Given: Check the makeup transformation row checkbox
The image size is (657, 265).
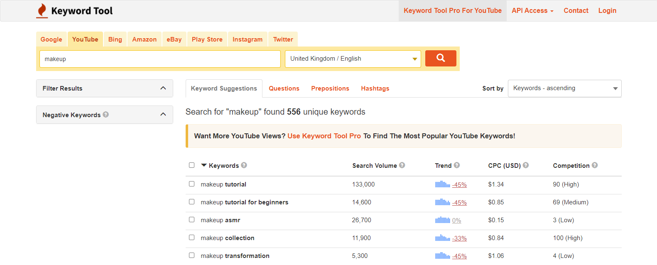Looking at the screenshot, I should click(191, 255).
